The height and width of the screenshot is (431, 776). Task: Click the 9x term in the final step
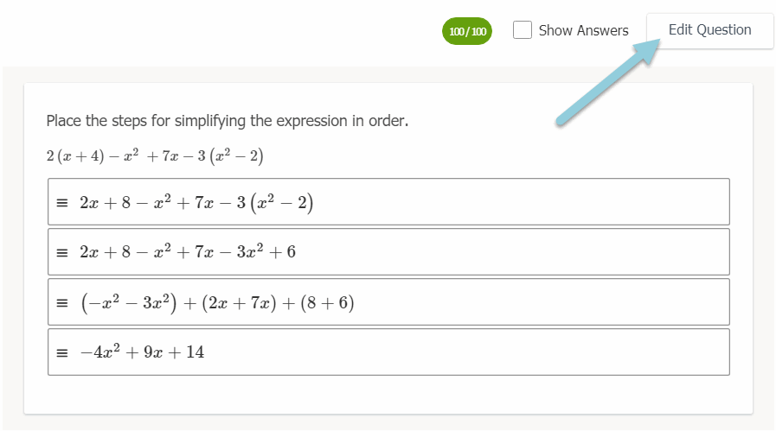(154, 352)
